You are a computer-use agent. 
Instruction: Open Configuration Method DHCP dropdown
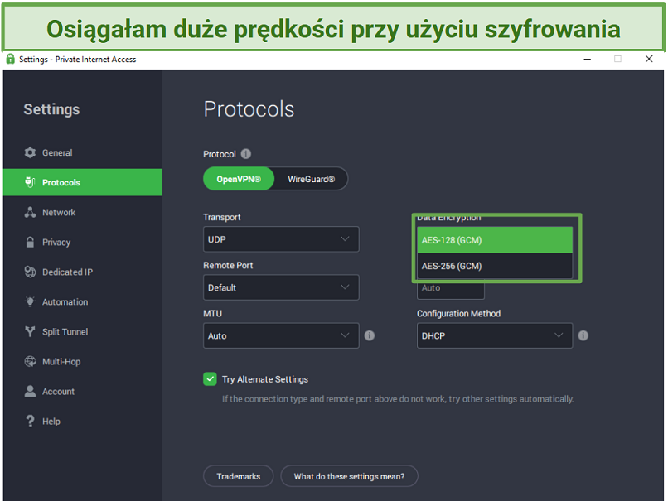[x=495, y=335]
